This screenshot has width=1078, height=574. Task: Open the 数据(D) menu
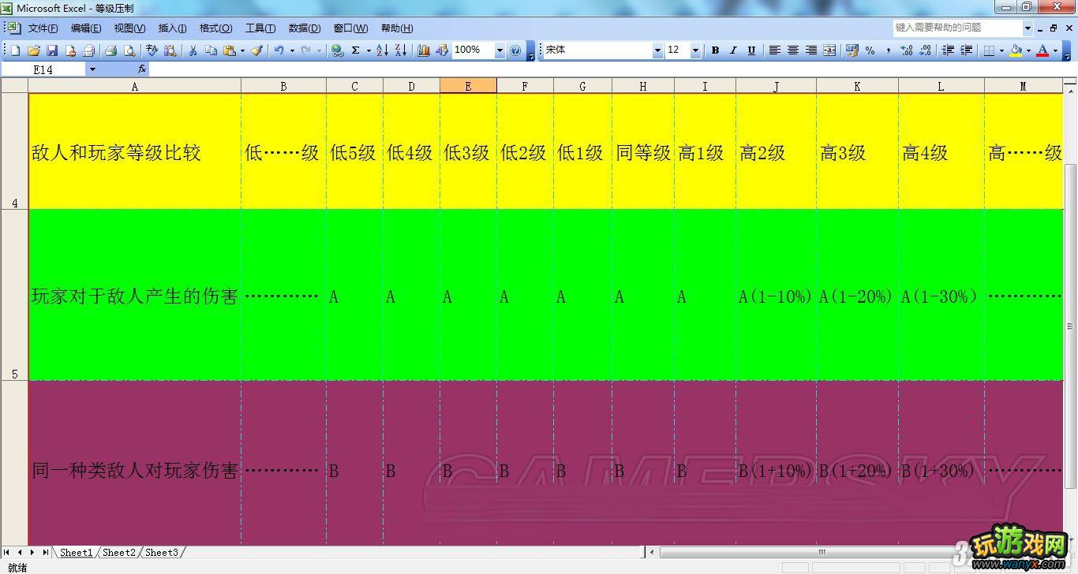[x=305, y=28]
